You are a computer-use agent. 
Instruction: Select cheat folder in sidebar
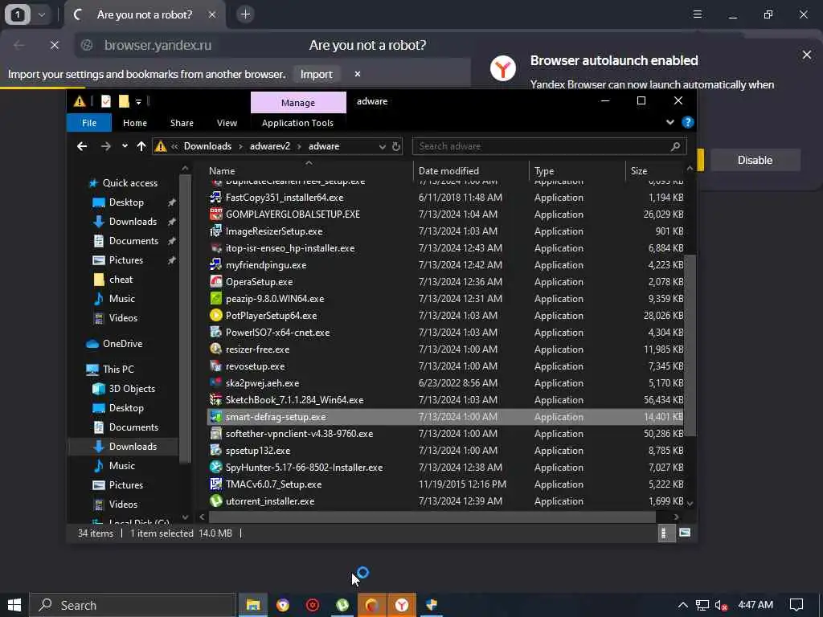(121, 279)
